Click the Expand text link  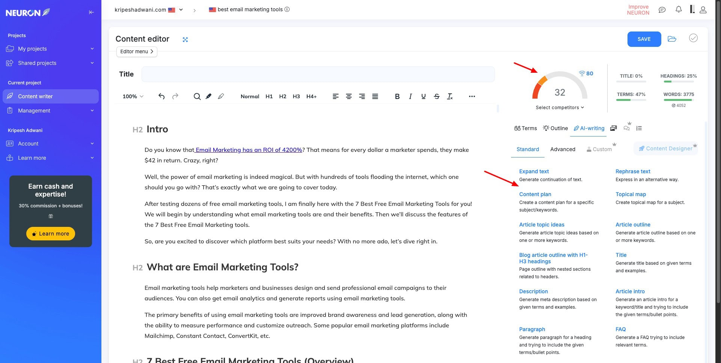[534, 171]
